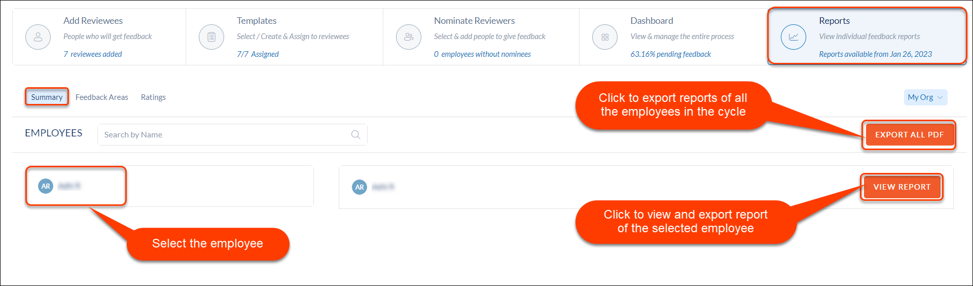The height and width of the screenshot is (286, 973).
Task: Click the Add Reviewees person icon
Action: point(38,37)
